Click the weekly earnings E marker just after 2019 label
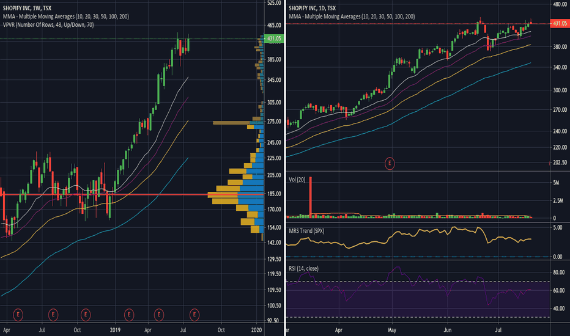Viewport: 570px width, 336px height. coord(128,315)
